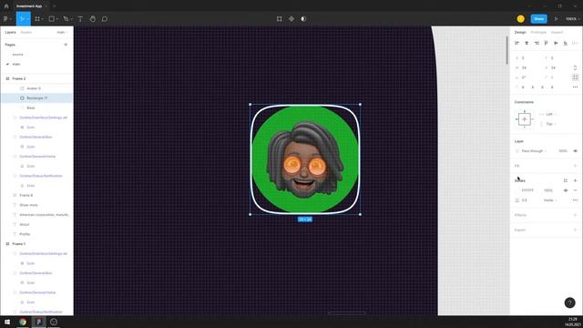Screen dimensions: 583x328
Task: Open the stroke position Inside dropdown
Action: tap(550, 200)
